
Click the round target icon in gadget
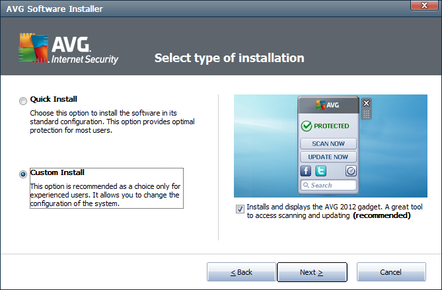351,171
